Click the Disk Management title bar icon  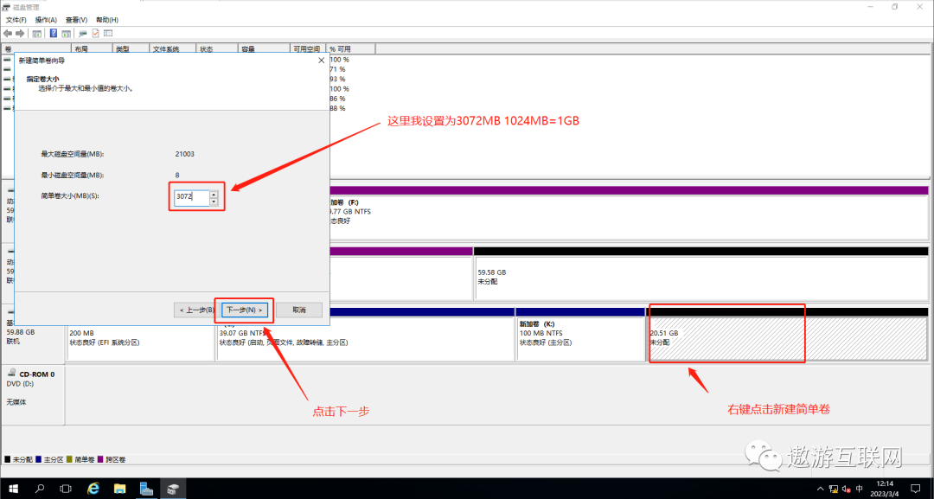click(x=6, y=7)
